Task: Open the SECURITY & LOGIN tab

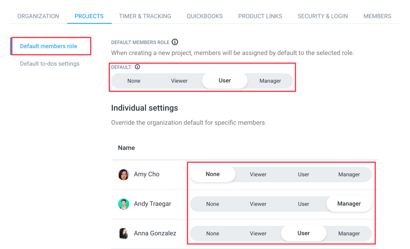Action: pyautogui.click(x=322, y=16)
